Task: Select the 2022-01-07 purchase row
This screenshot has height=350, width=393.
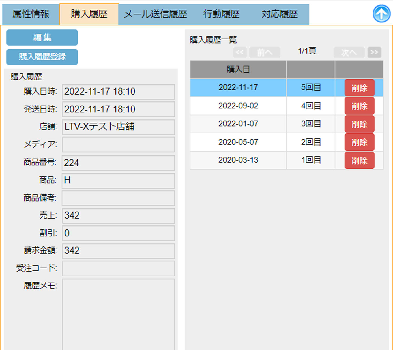Action: [238, 124]
